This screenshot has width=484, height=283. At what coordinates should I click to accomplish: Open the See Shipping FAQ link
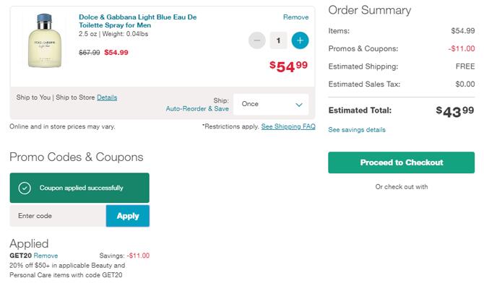(288, 126)
